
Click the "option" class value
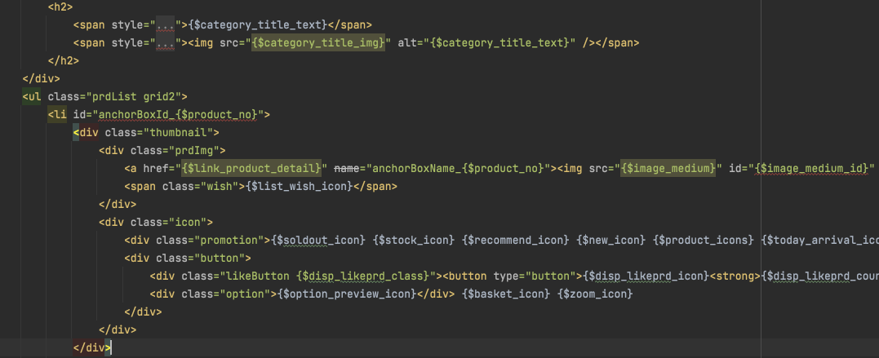[x=245, y=294]
